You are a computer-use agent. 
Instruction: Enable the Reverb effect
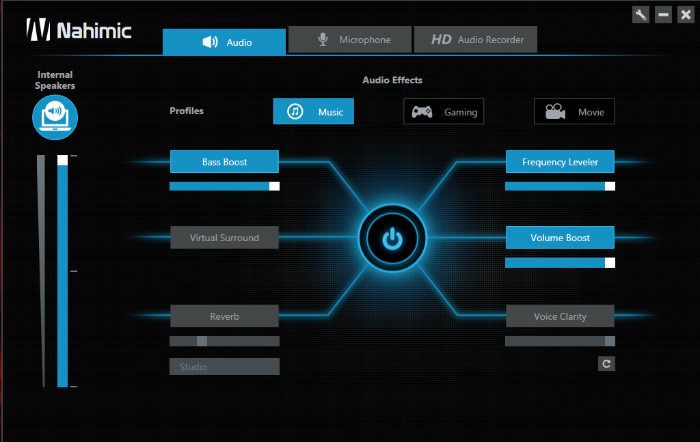[x=224, y=316]
